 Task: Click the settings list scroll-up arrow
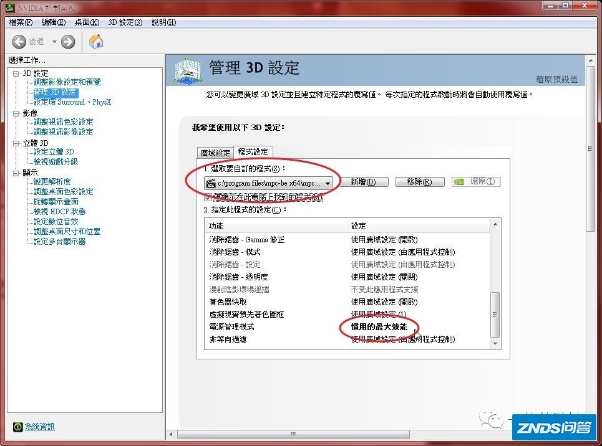click(495, 224)
